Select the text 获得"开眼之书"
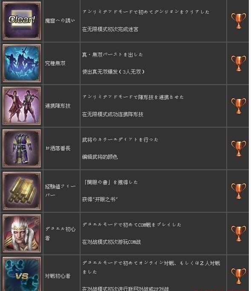 pyautogui.click(x=100, y=200)
